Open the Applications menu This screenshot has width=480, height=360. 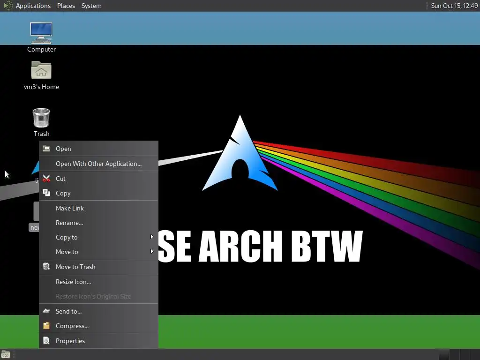click(x=33, y=6)
